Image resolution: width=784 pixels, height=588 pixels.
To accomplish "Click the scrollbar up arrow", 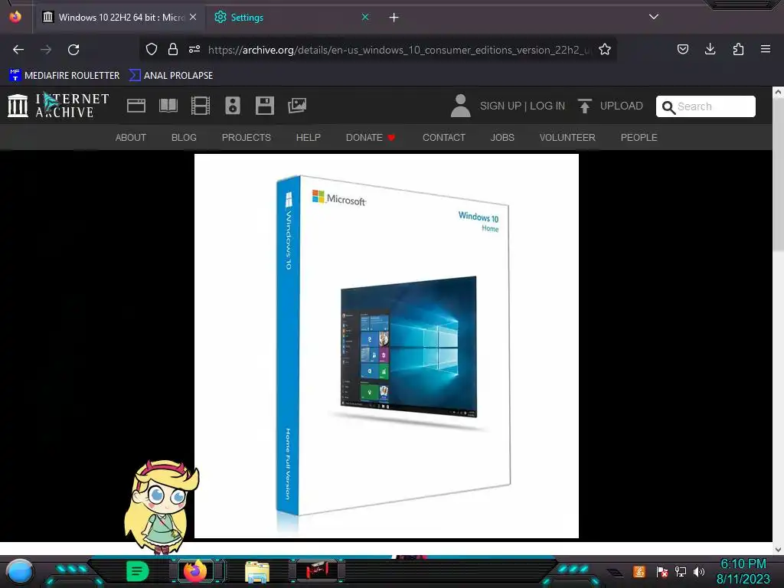I will 778,92.
